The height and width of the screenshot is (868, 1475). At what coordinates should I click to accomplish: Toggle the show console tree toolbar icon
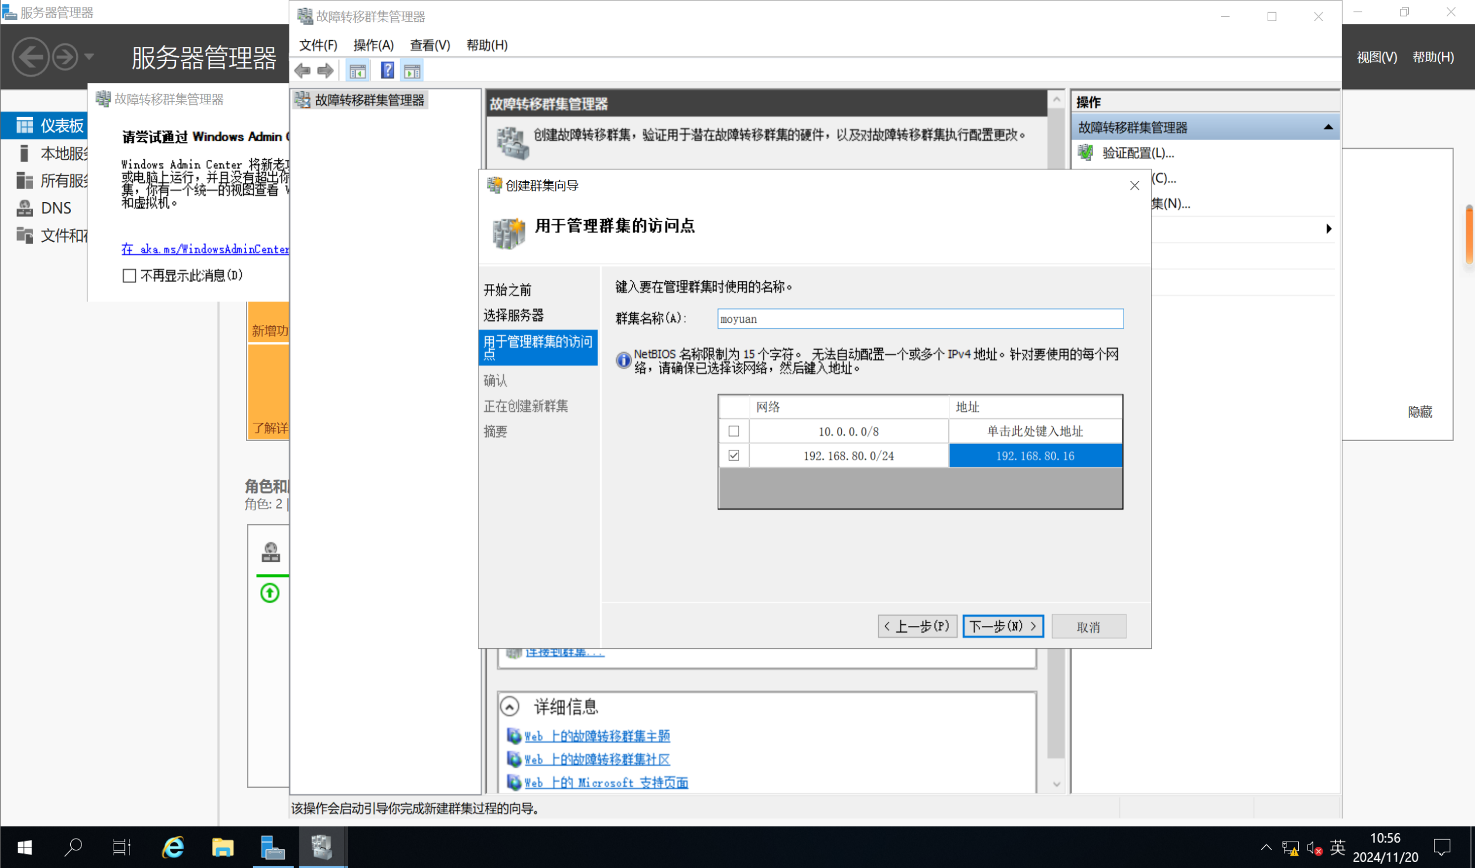(357, 70)
